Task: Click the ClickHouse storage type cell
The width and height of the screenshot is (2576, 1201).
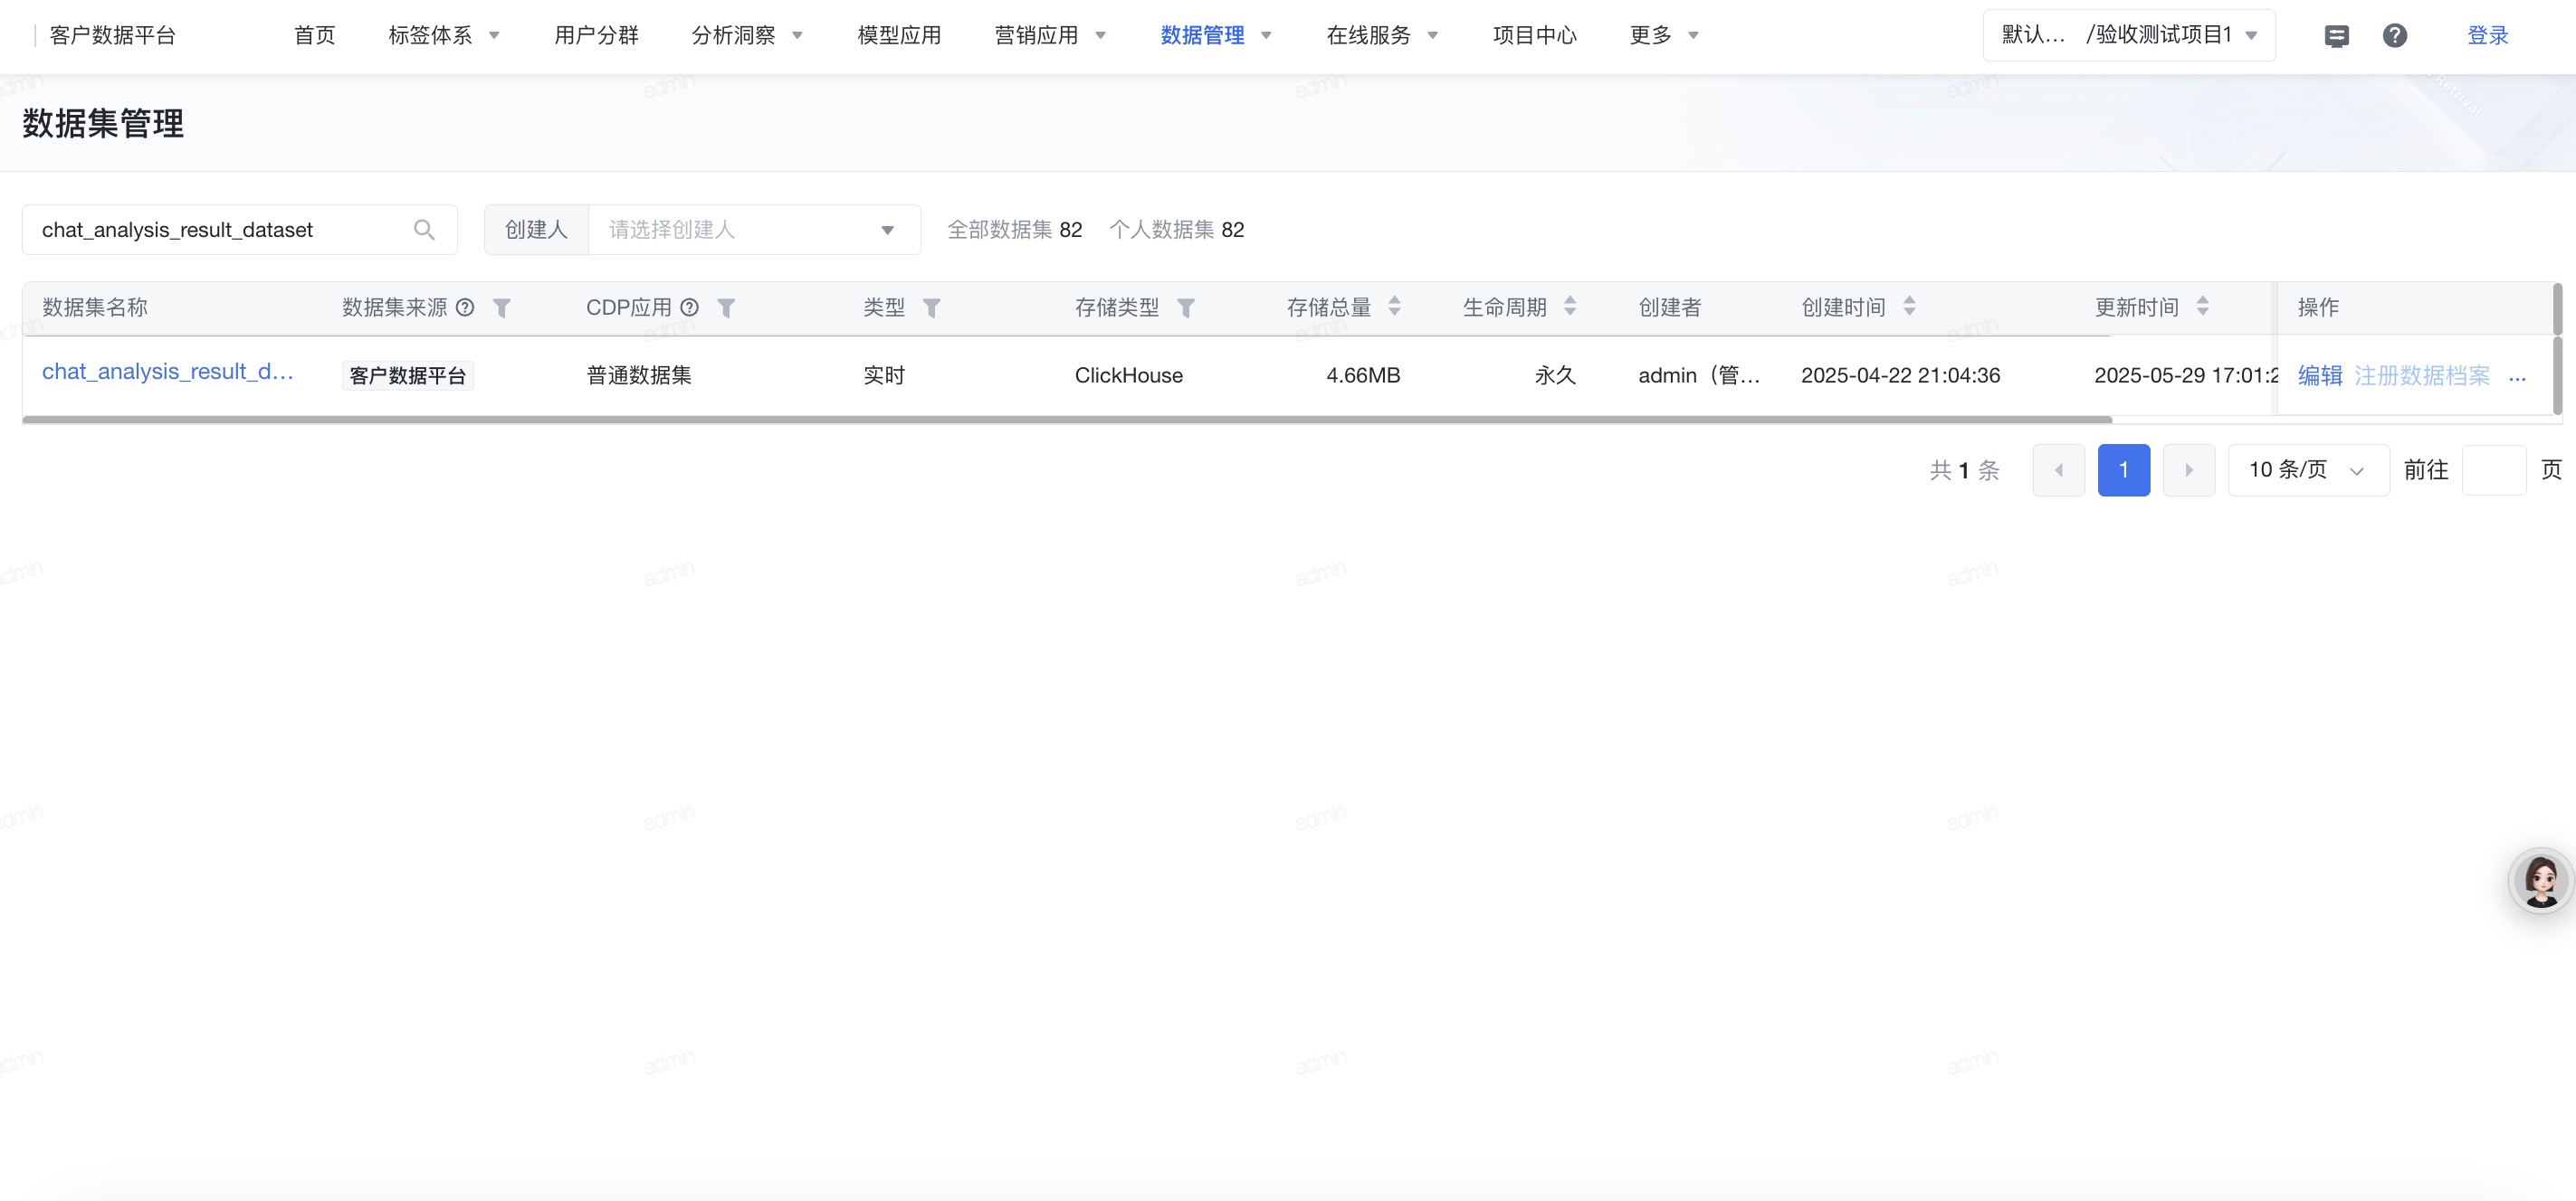Action: (1128, 375)
